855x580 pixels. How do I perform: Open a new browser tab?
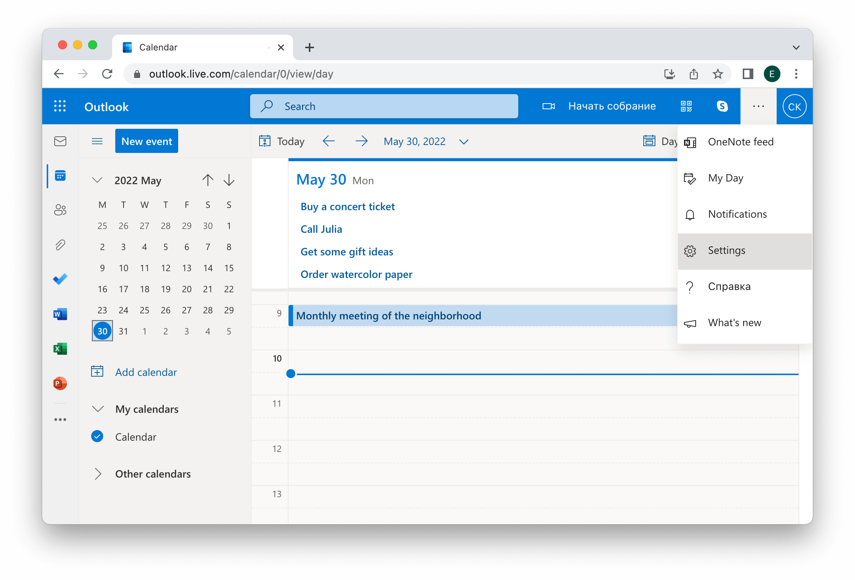(x=310, y=47)
